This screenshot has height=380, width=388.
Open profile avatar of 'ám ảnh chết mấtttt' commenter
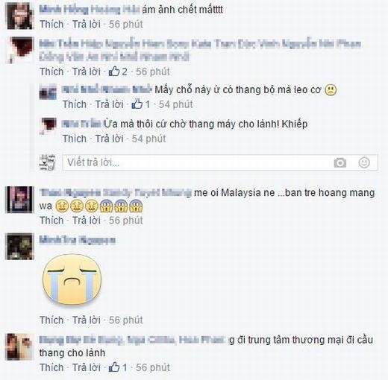pos(19,16)
